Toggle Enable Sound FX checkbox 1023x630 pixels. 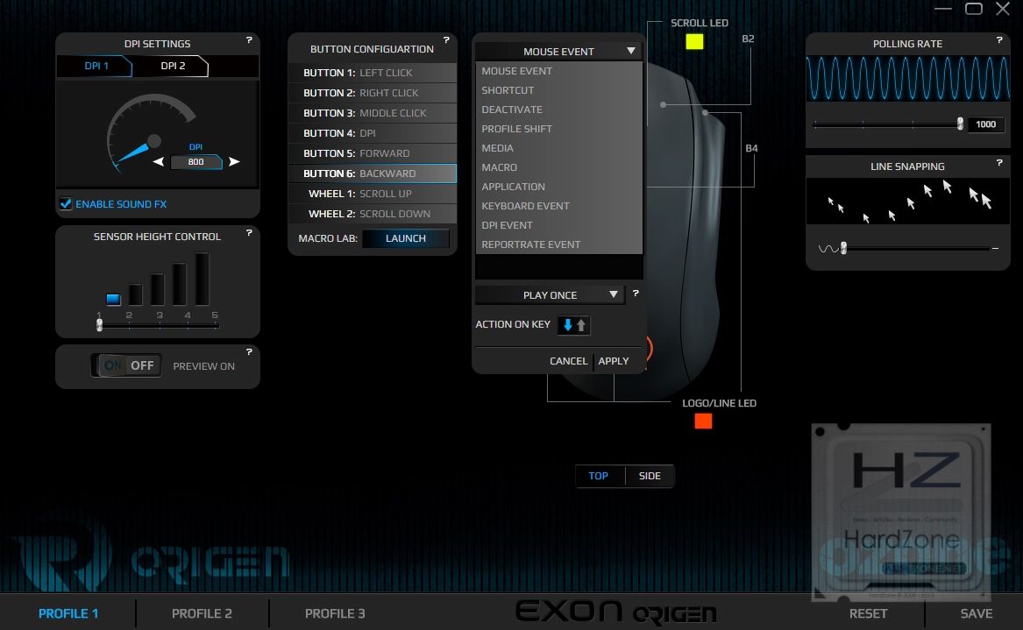[x=65, y=203]
